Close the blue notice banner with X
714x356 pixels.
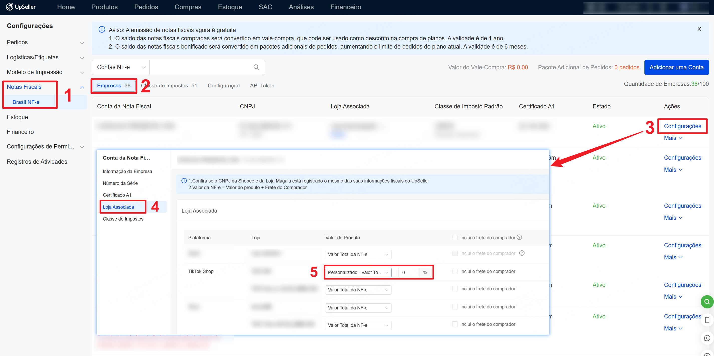pyautogui.click(x=699, y=29)
